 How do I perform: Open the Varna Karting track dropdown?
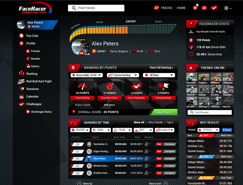point(123,75)
